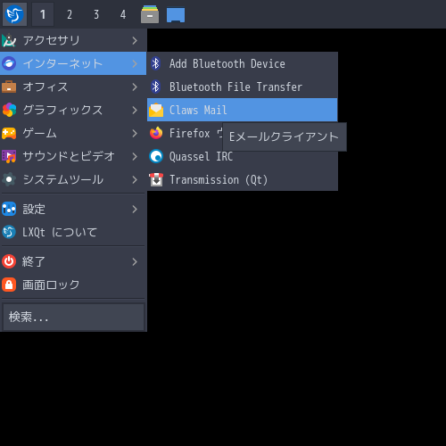Expand the インターネット submenu arrow

point(135,63)
